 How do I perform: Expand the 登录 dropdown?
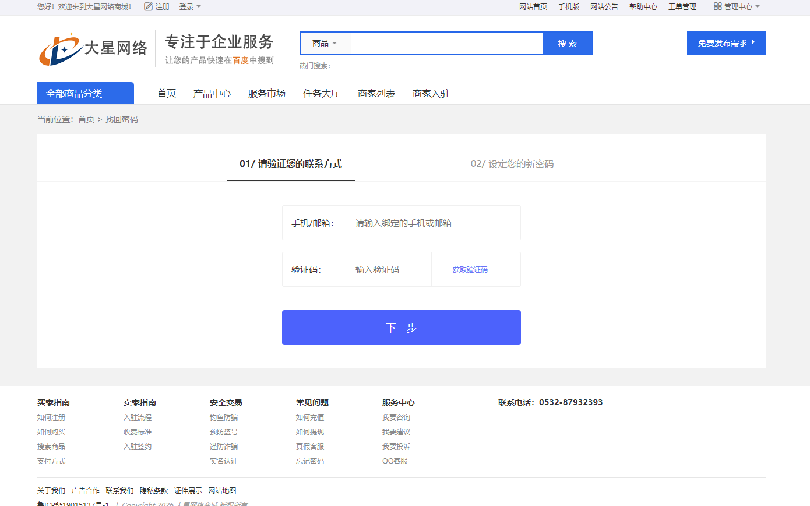pyautogui.click(x=190, y=7)
